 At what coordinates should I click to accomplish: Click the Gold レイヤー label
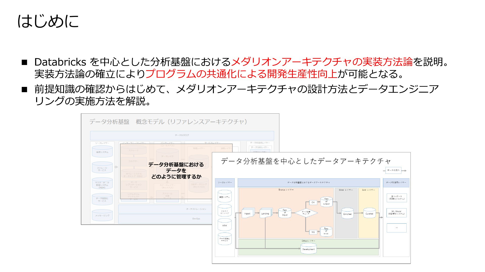369,190
